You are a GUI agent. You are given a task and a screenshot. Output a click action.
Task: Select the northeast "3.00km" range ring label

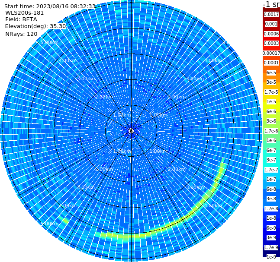point(195,79)
